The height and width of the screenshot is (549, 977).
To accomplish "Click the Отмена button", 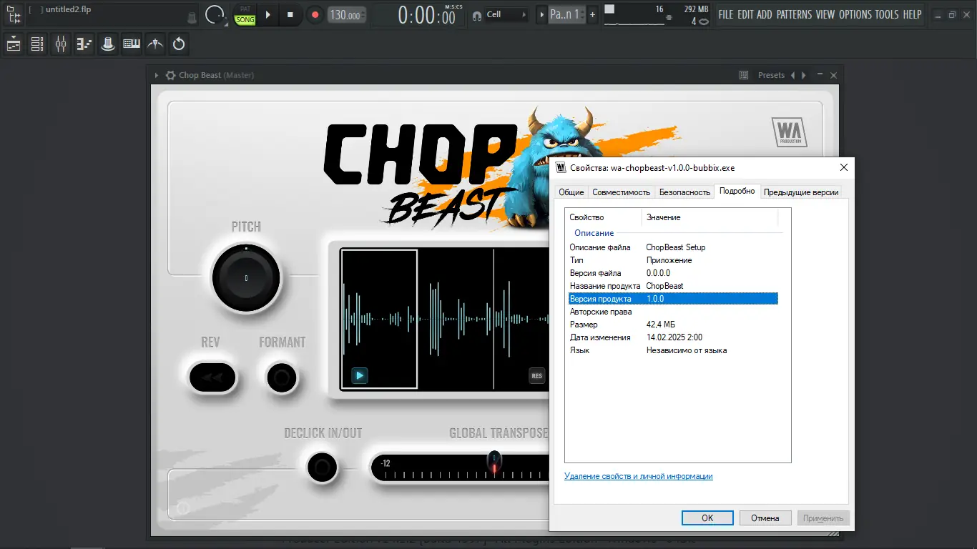I will (765, 518).
